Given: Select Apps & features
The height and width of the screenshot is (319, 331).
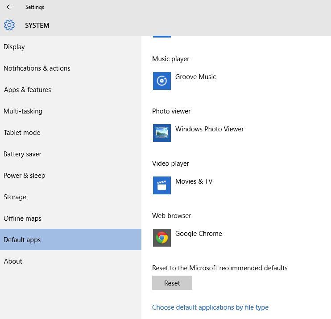Looking at the screenshot, I should click(70, 90).
